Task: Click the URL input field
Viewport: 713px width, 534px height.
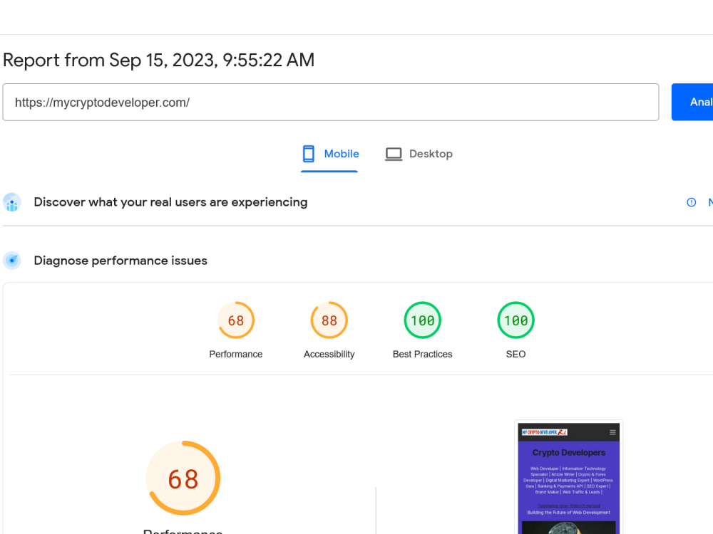Action: click(331, 102)
